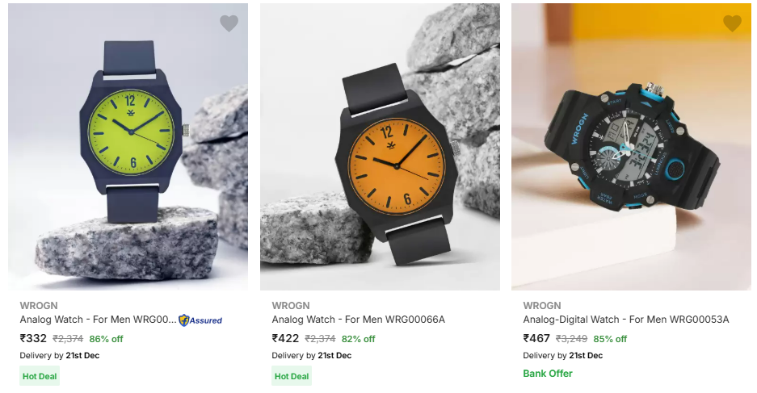Open the green dial analog watch image

128,147
